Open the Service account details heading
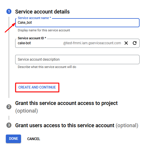 [x=42, y=12]
